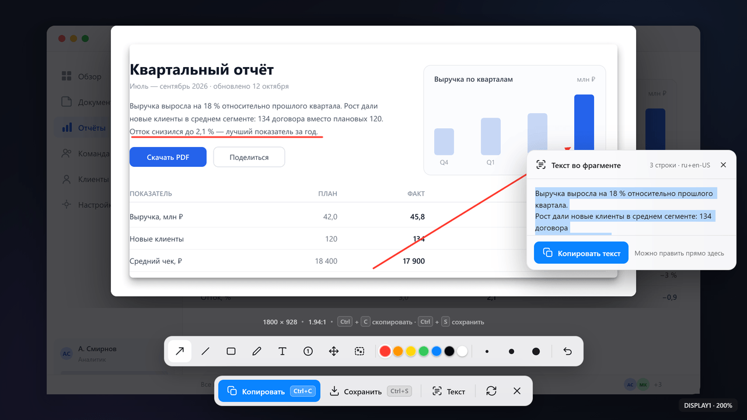Click "Скачать PDF" in the captured preview
The height and width of the screenshot is (420, 747).
click(x=168, y=157)
